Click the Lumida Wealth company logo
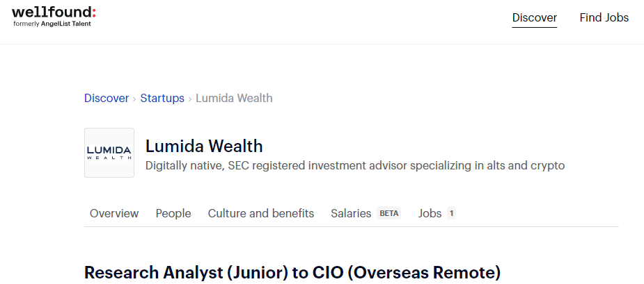 coord(109,153)
